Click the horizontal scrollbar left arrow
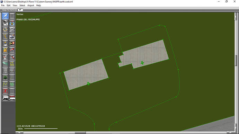 tap(19, 133)
